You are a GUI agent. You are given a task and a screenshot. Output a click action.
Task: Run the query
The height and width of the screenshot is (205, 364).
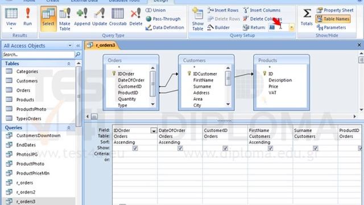28,17
